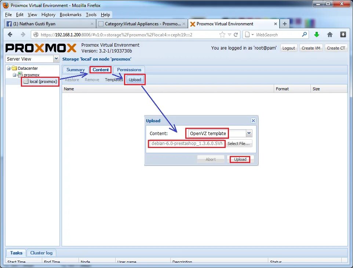The width and height of the screenshot is (353, 268).
Task: Switch to the Summary tab
Action: pos(76,70)
